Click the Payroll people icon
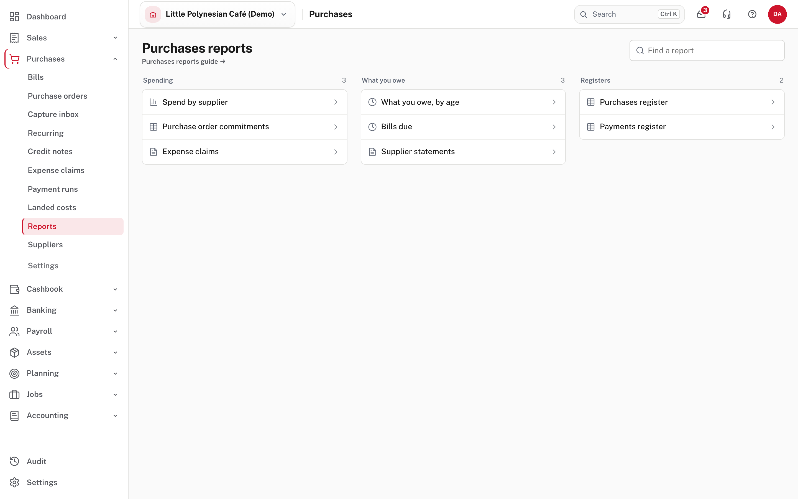 14,331
